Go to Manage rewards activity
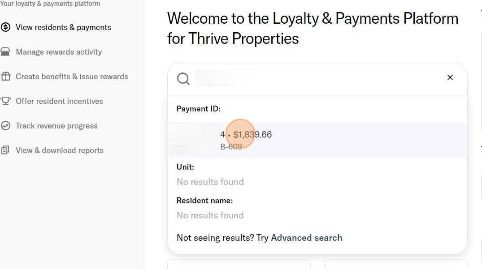 [59, 52]
